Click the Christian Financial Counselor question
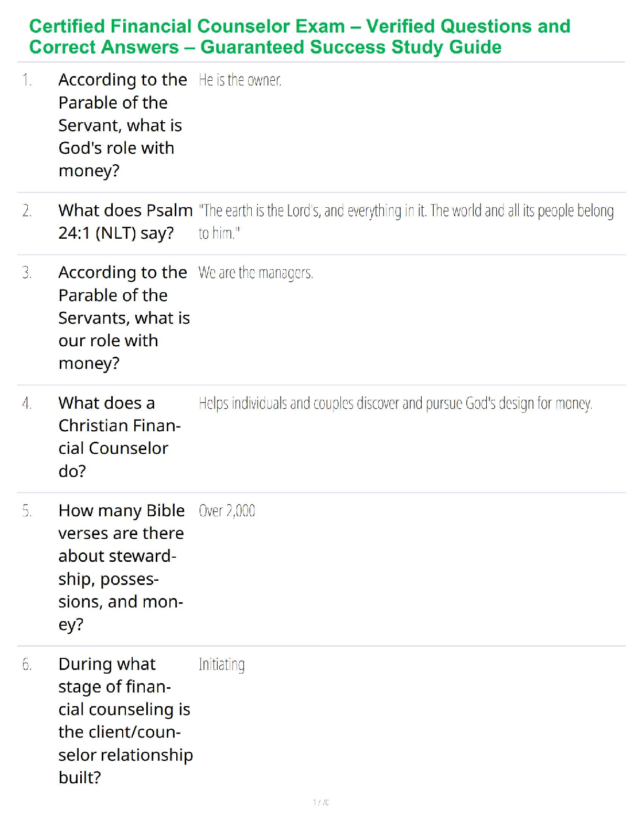This screenshot has height=831, width=642. click(x=119, y=436)
